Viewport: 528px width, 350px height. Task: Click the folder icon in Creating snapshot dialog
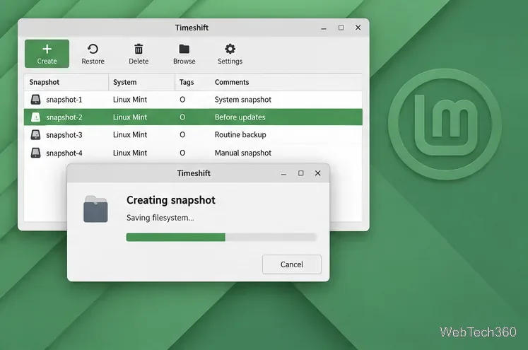tap(95, 209)
